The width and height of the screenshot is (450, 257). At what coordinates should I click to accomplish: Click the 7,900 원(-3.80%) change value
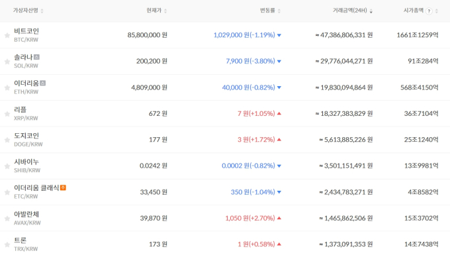250,61
